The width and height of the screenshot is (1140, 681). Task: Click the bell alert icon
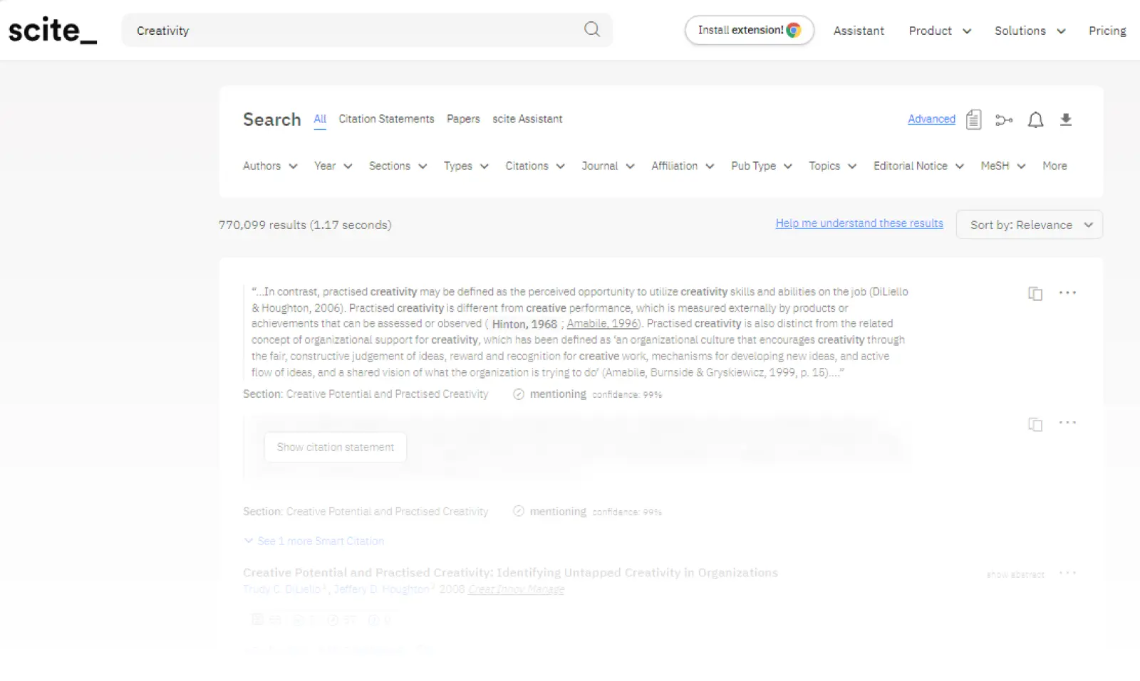[x=1035, y=120]
